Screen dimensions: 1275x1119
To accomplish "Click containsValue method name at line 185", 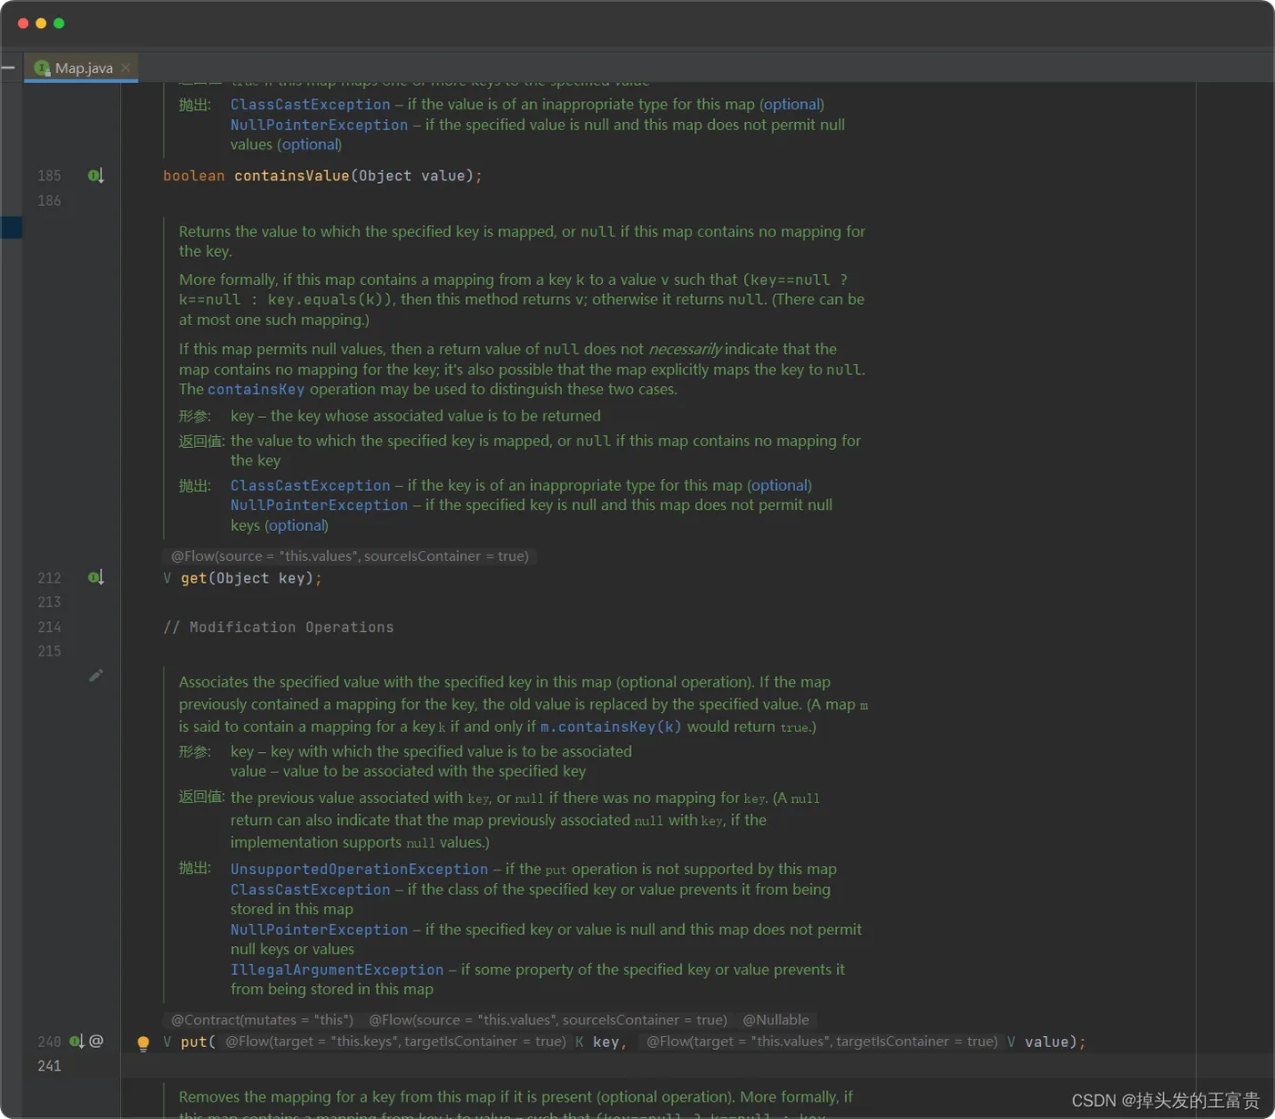I will coord(291,176).
